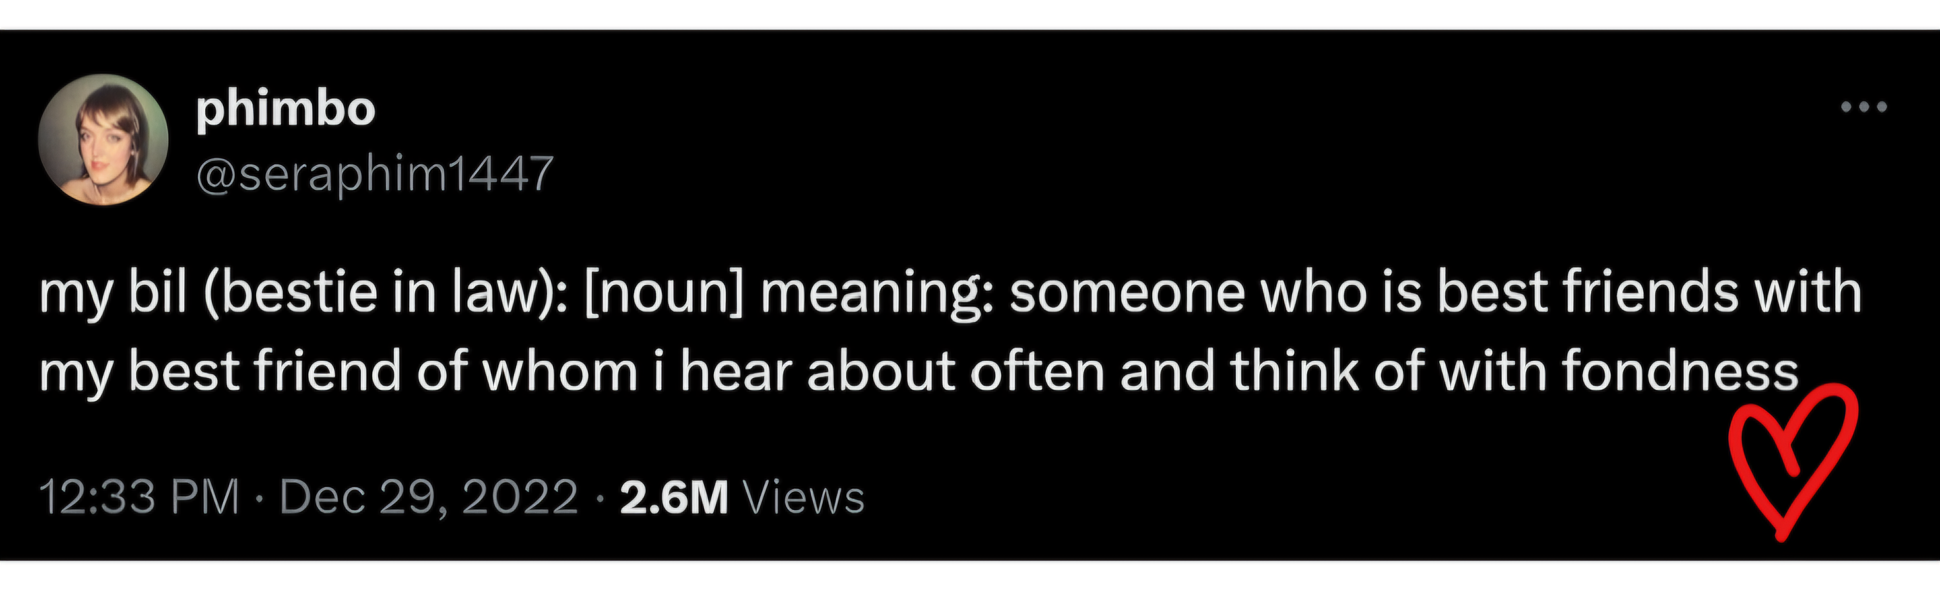Click the words my bil

tap(113, 293)
